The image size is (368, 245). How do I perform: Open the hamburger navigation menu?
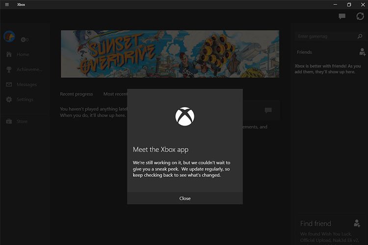[x=7, y=4]
